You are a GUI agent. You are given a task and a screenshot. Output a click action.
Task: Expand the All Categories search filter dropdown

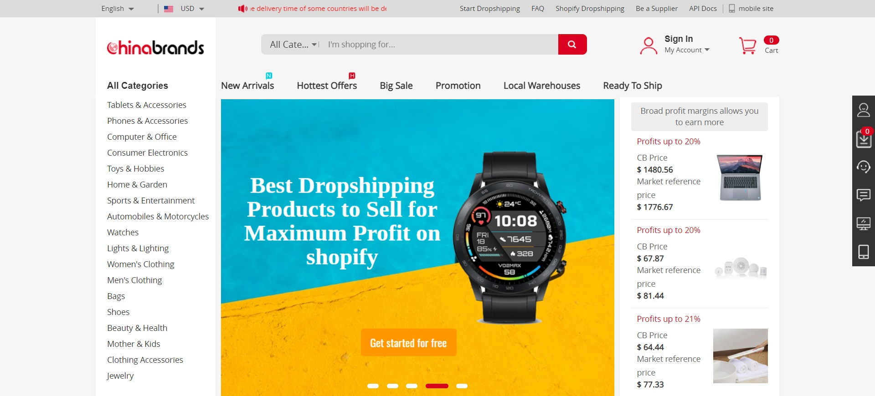(293, 45)
